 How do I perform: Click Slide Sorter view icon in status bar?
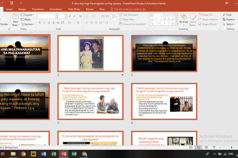(198, 148)
